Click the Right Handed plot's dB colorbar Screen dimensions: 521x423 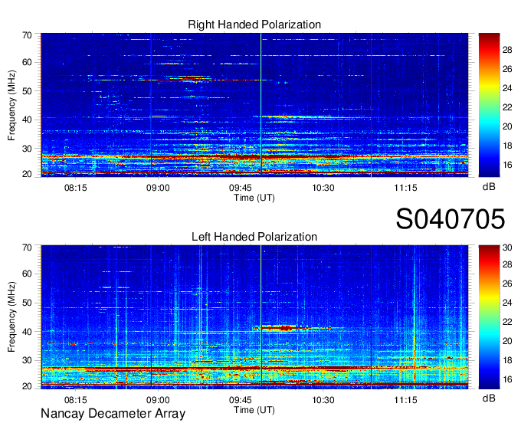coord(489,105)
